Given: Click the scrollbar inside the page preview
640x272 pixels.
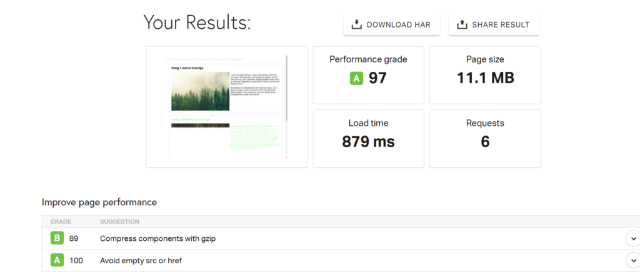Looking at the screenshot, I should (286, 87).
